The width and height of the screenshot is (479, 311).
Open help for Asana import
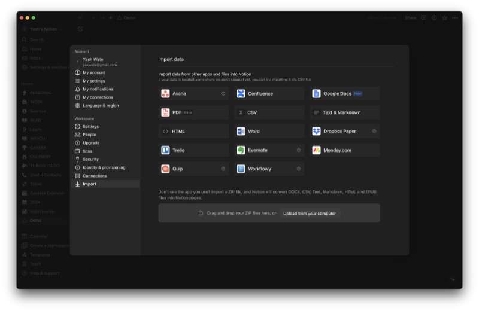[223, 94]
